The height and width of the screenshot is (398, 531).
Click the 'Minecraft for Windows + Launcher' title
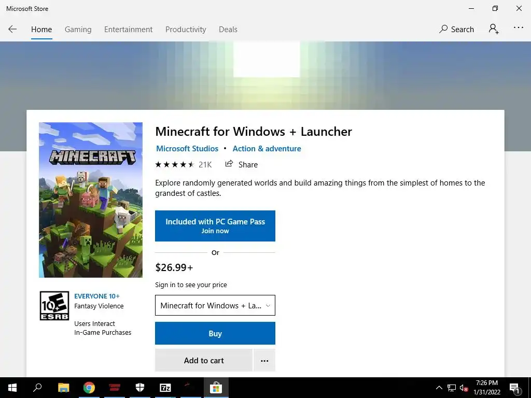(x=254, y=131)
